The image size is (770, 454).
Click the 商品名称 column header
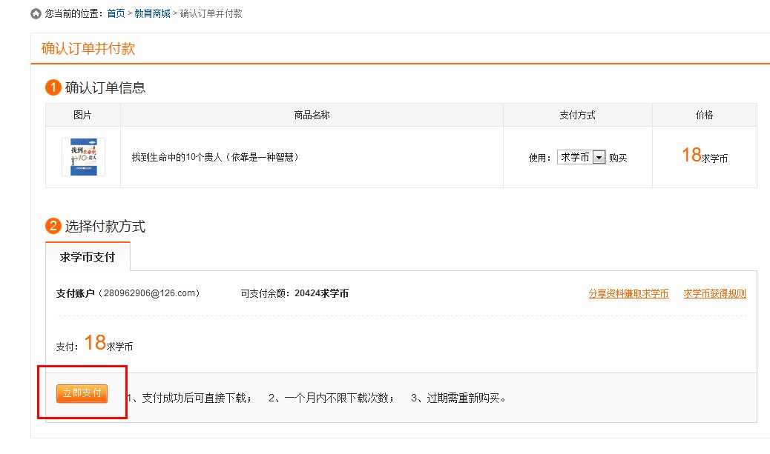311,114
